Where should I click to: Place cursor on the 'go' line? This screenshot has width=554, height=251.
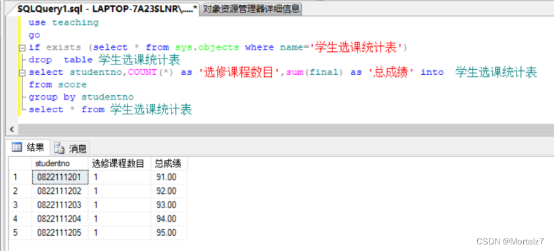point(34,35)
